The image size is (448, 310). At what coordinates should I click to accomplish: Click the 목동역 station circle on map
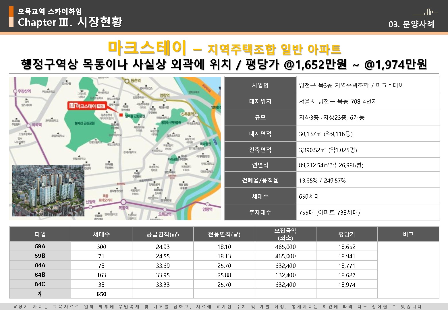123,202
